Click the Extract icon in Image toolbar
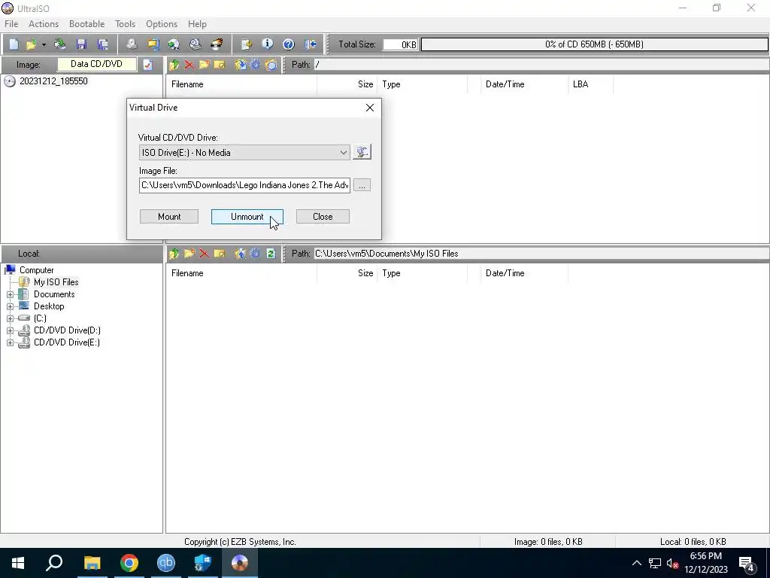Image resolution: width=770 pixels, height=578 pixels. [240, 65]
